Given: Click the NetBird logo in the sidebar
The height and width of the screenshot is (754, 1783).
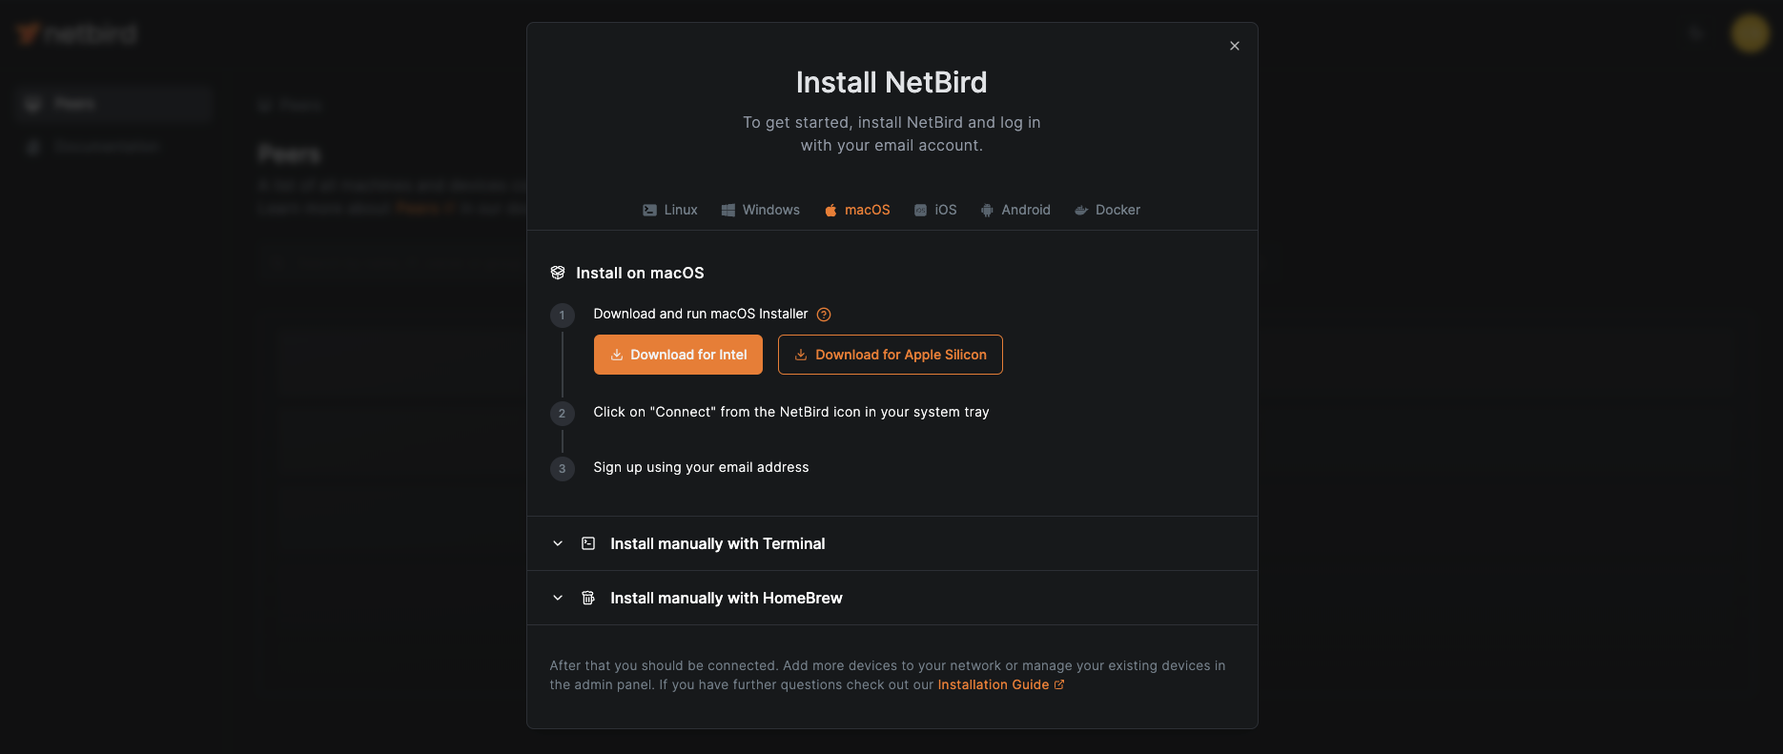Looking at the screenshot, I should point(74,33).
